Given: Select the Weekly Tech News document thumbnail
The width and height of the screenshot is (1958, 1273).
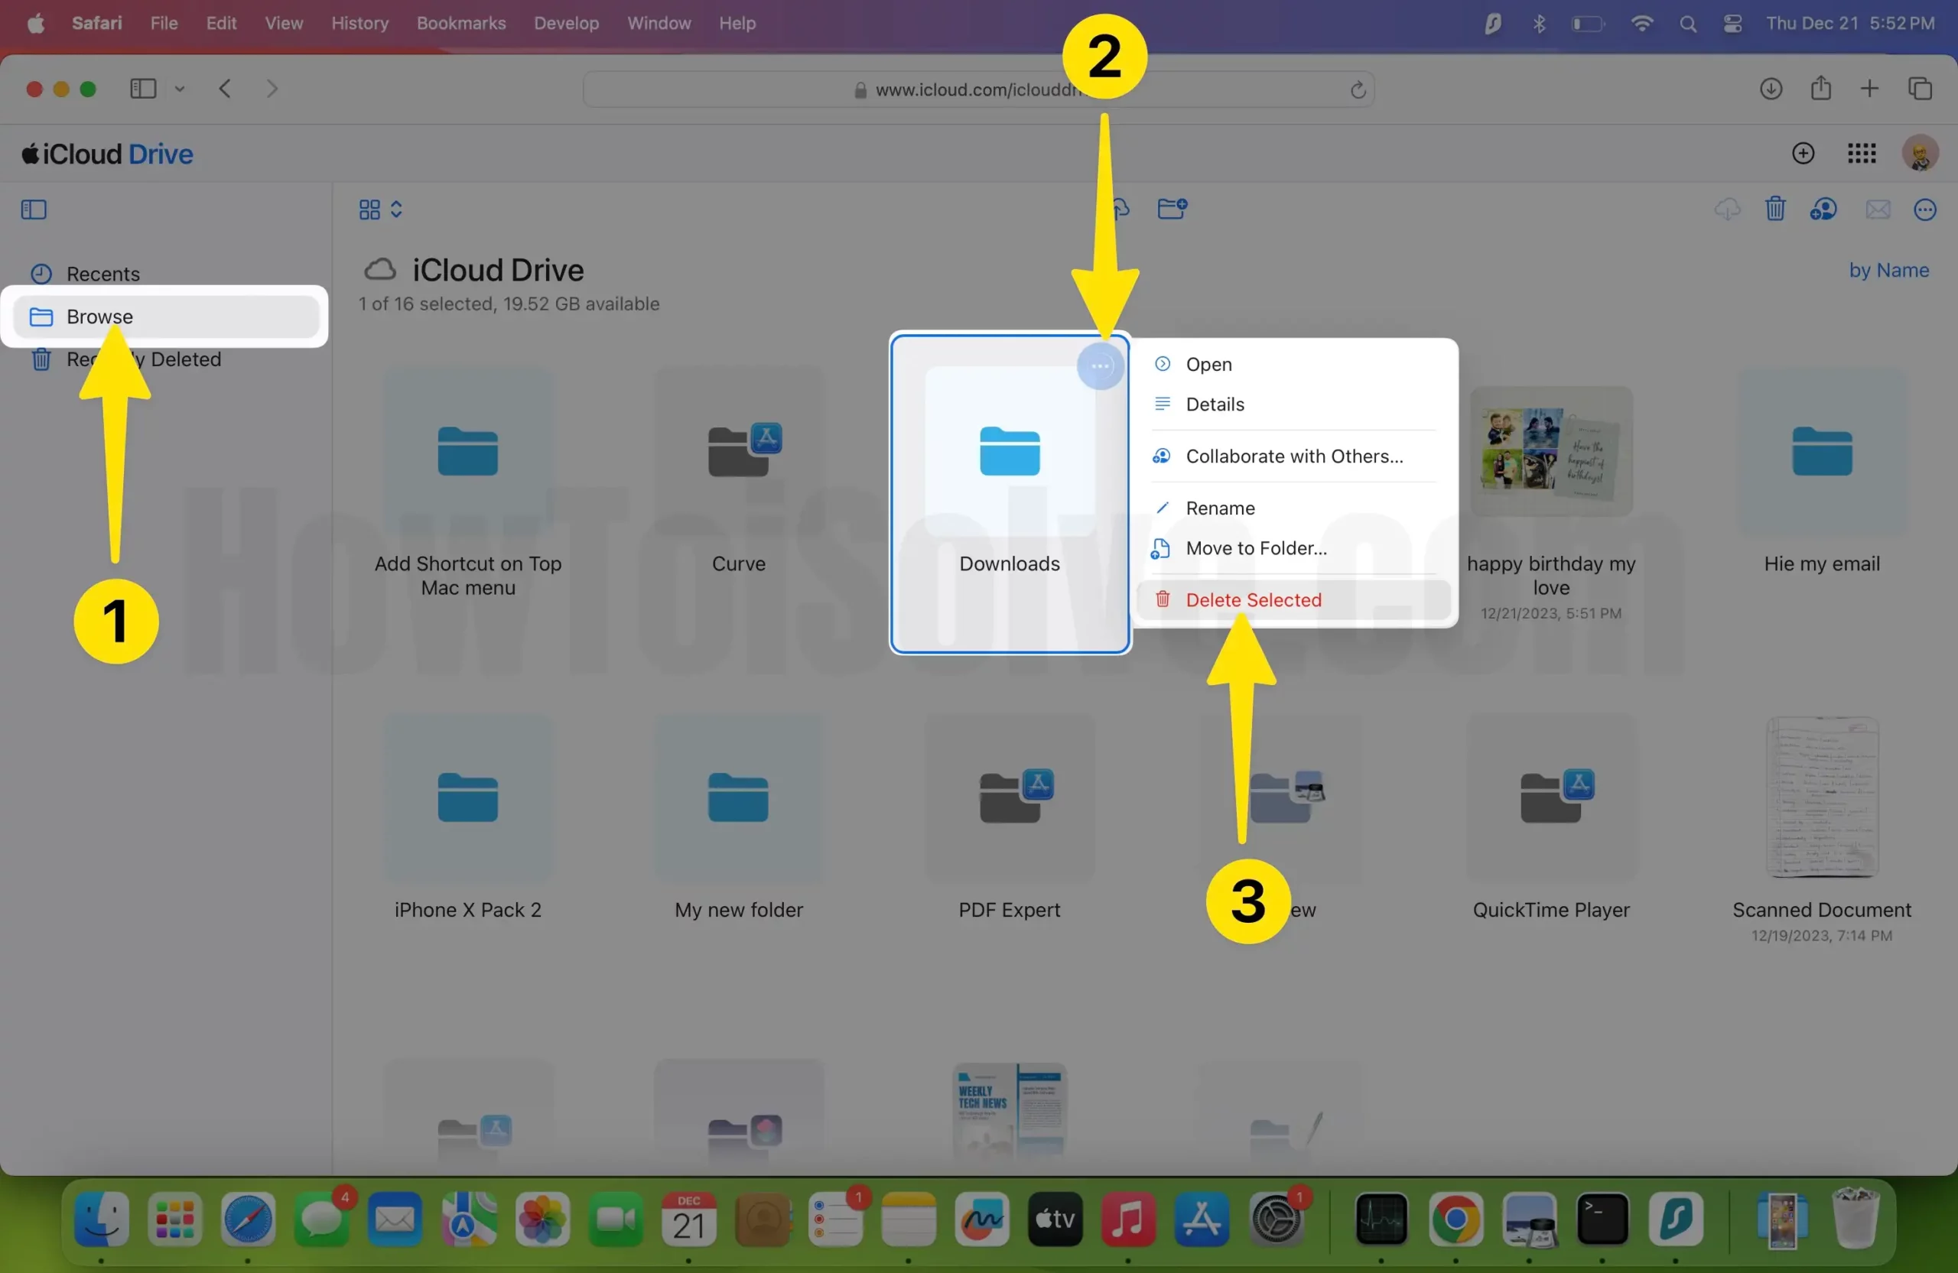Looking at the screenshot, I should 1010,1110.
